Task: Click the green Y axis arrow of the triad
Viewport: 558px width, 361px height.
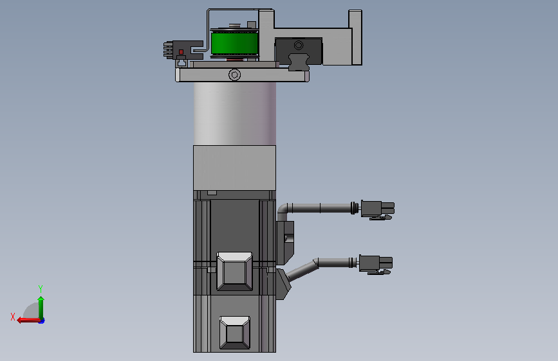Action: [x=41, y=307]
